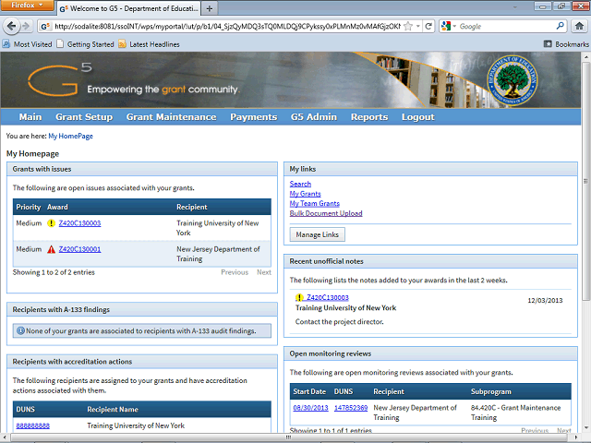Screen dimensions: 591x443
Task: Reload the page with refresh icon
Action: click(428, 26)
